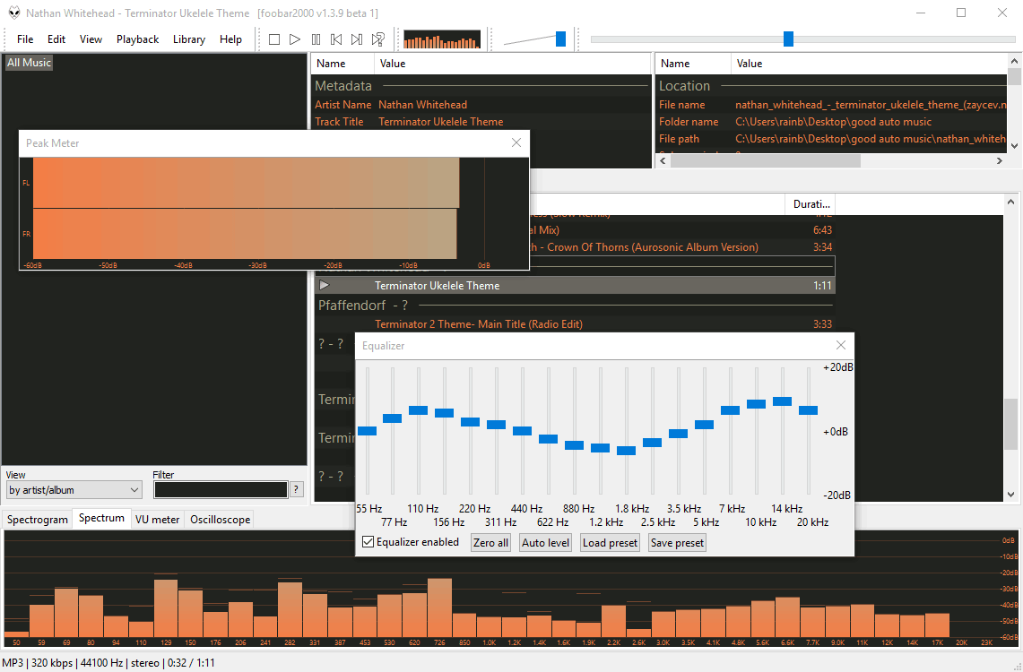
Task: Click the 110 Hz equalizer band handle
Action: coord(418,410)
